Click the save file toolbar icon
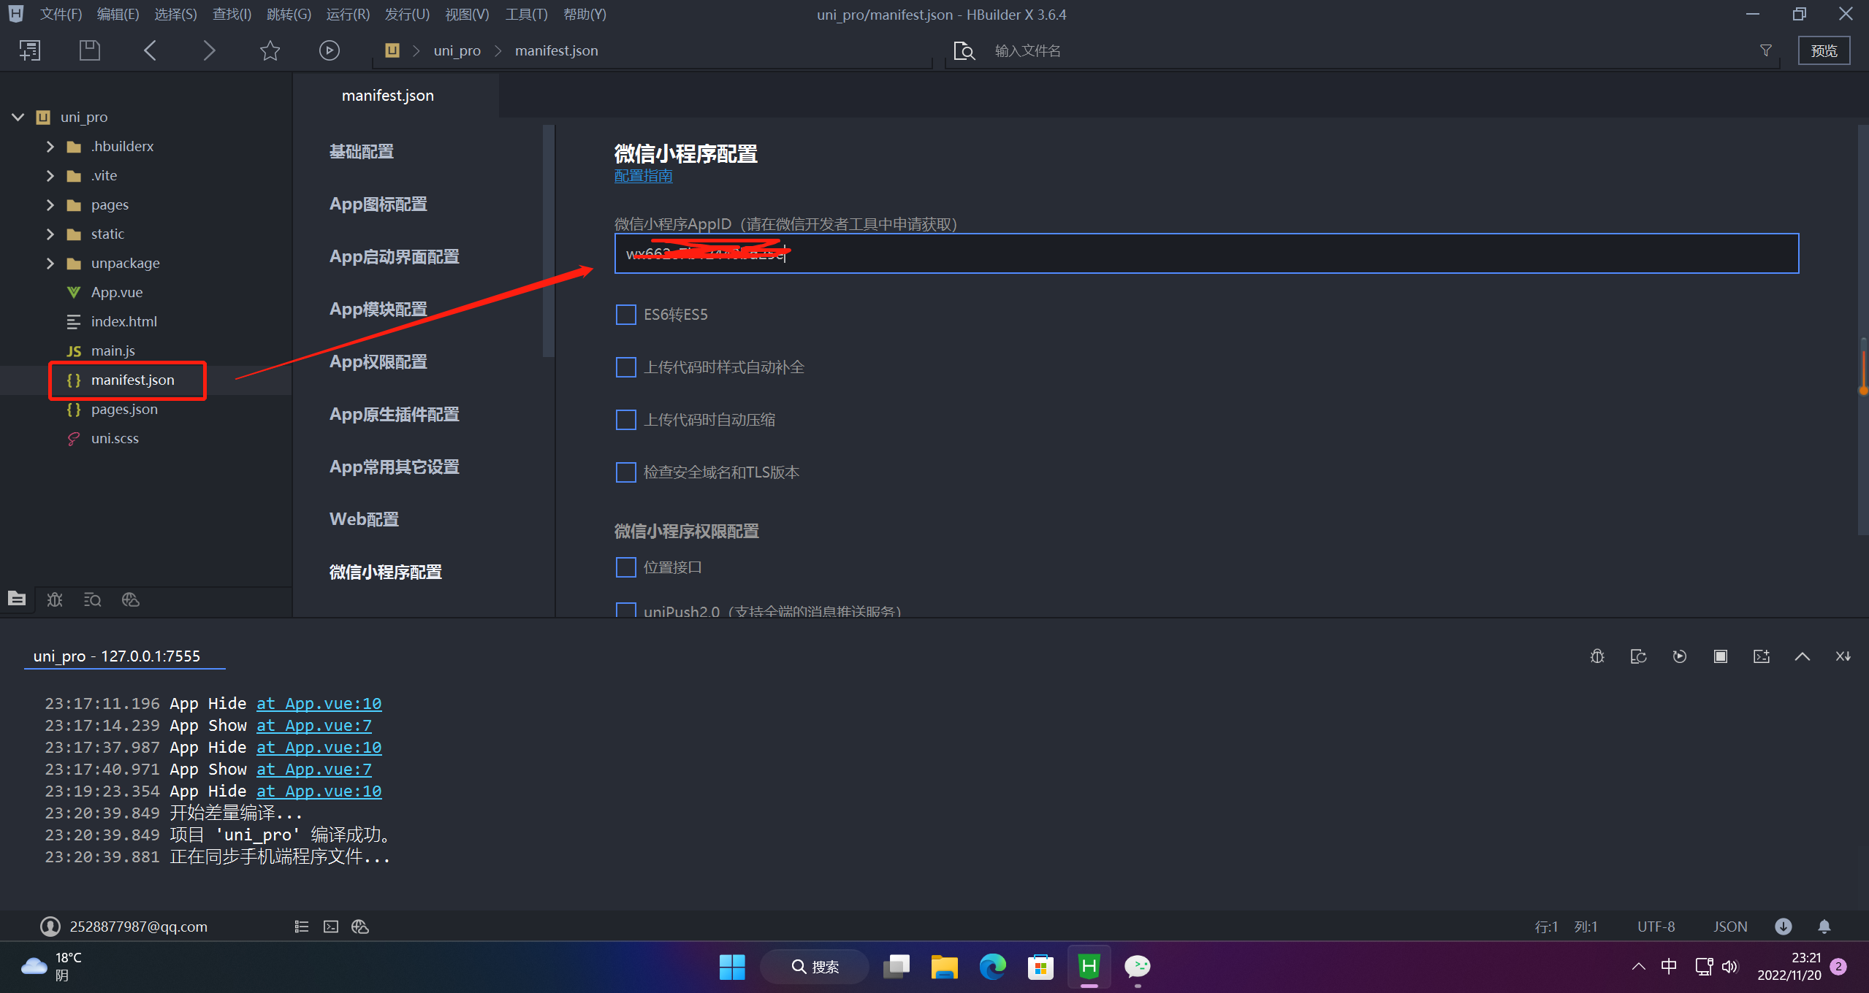This screenshot has height=993, width=1869. (x=90, y=50)
